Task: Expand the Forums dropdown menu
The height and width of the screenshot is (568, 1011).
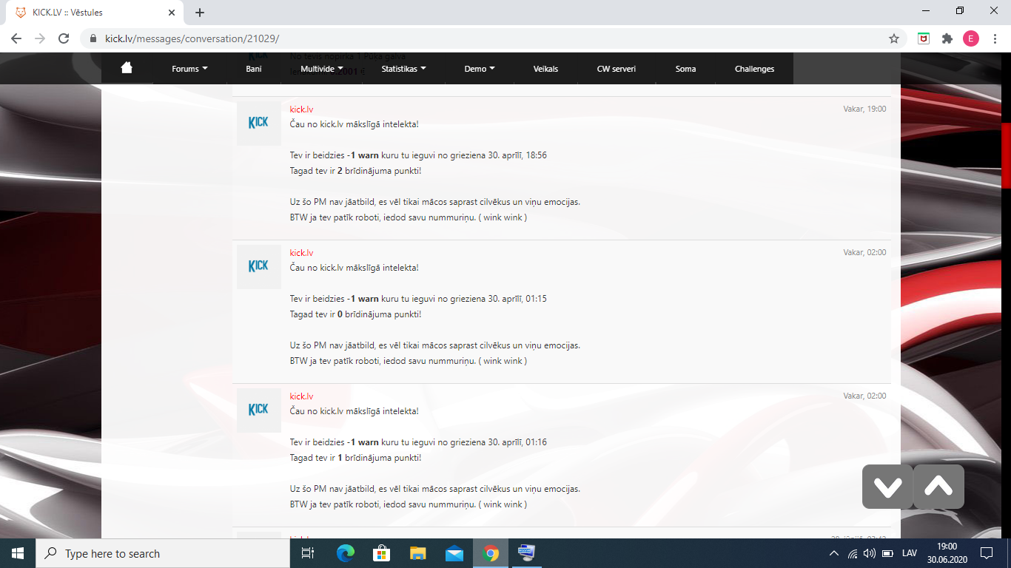Action: pos(189,69)
